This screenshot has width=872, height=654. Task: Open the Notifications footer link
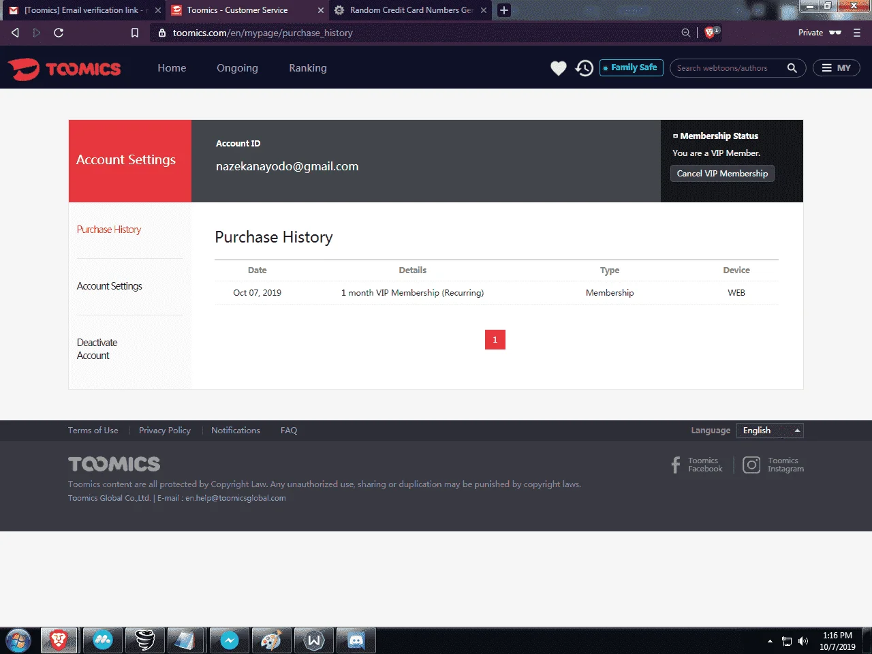point(236,431)
